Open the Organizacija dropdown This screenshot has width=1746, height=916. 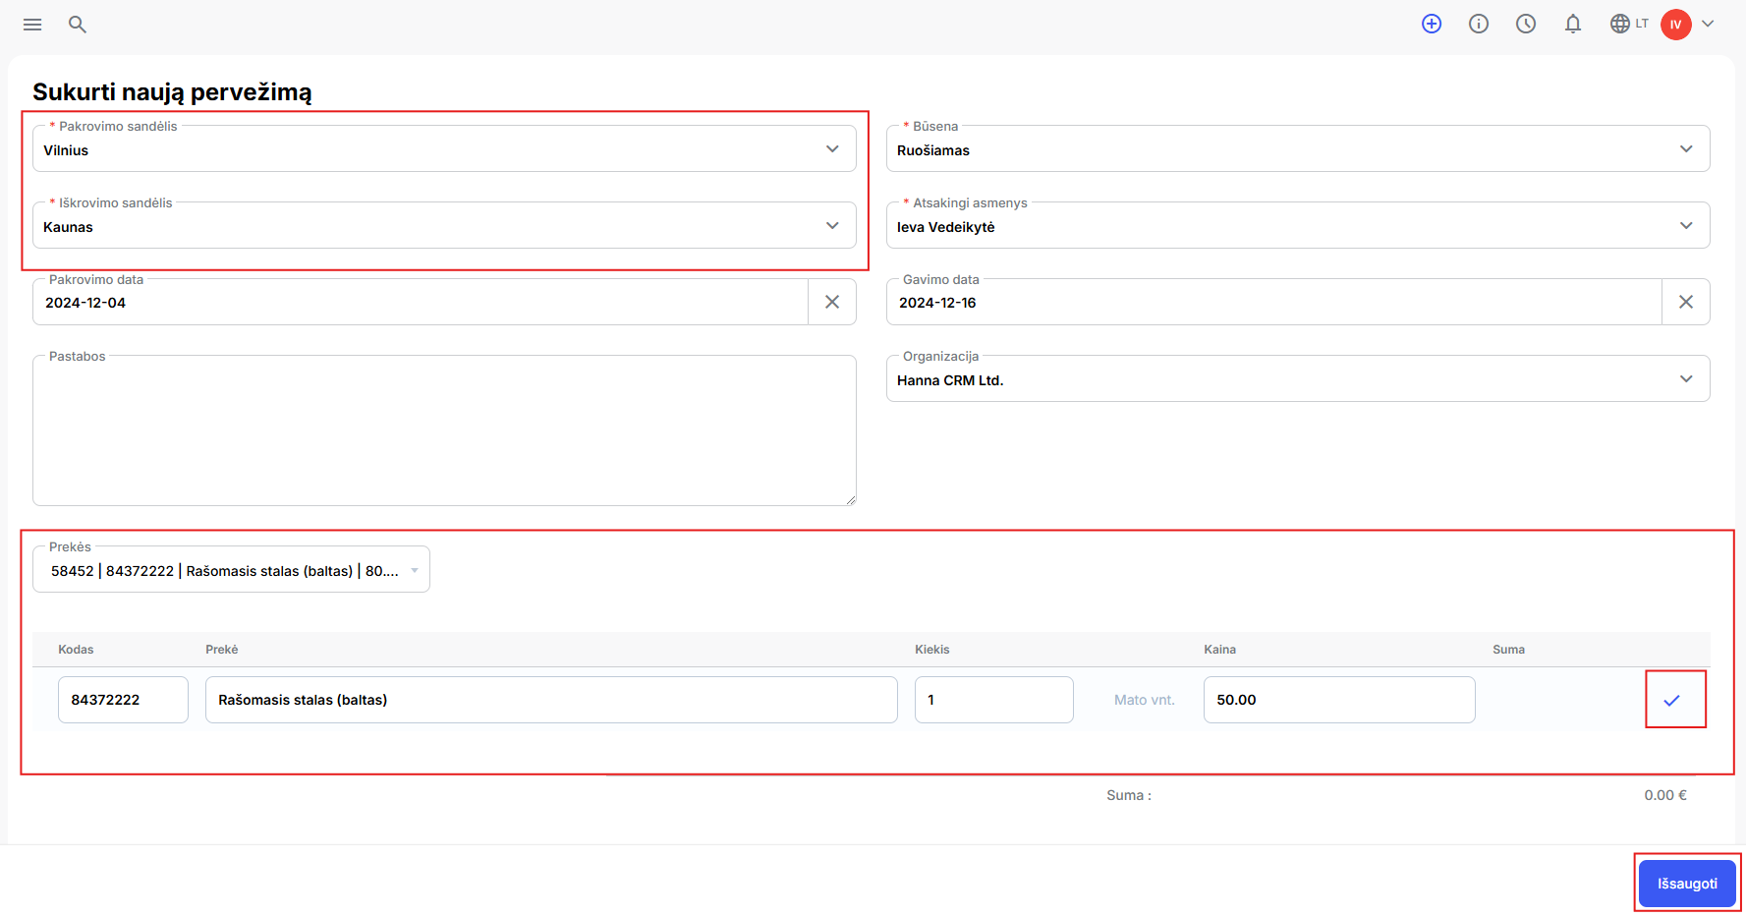1298,378
